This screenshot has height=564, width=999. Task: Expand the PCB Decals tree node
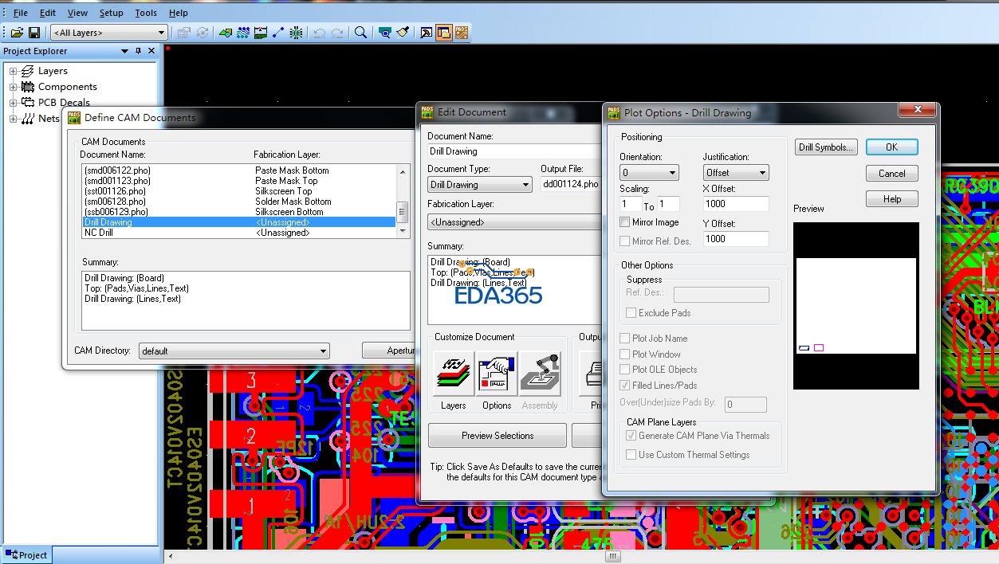coord(13,103)
